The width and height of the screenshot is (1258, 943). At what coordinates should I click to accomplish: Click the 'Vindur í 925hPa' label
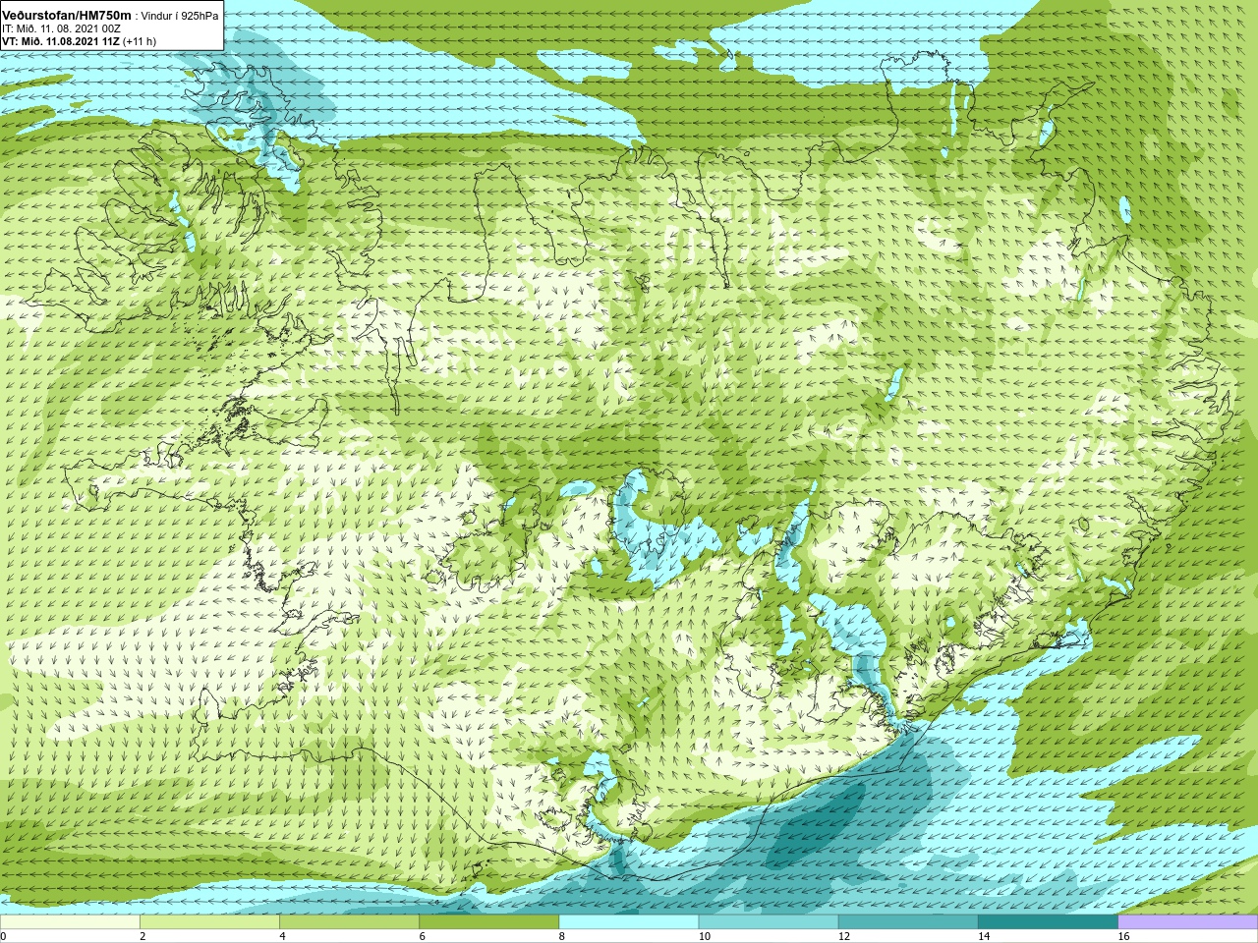tap(180, 16)
